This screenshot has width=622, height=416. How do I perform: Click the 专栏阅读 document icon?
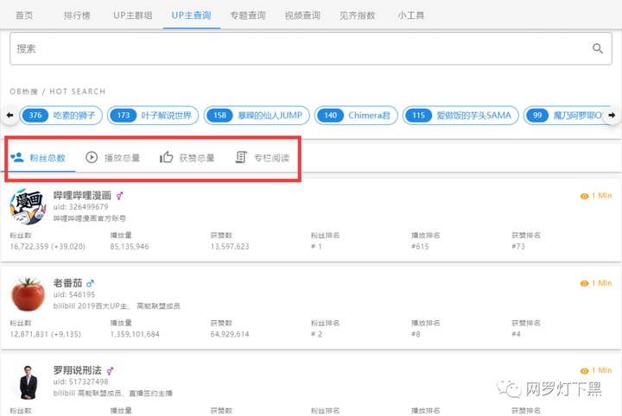[x=241, y=157]
